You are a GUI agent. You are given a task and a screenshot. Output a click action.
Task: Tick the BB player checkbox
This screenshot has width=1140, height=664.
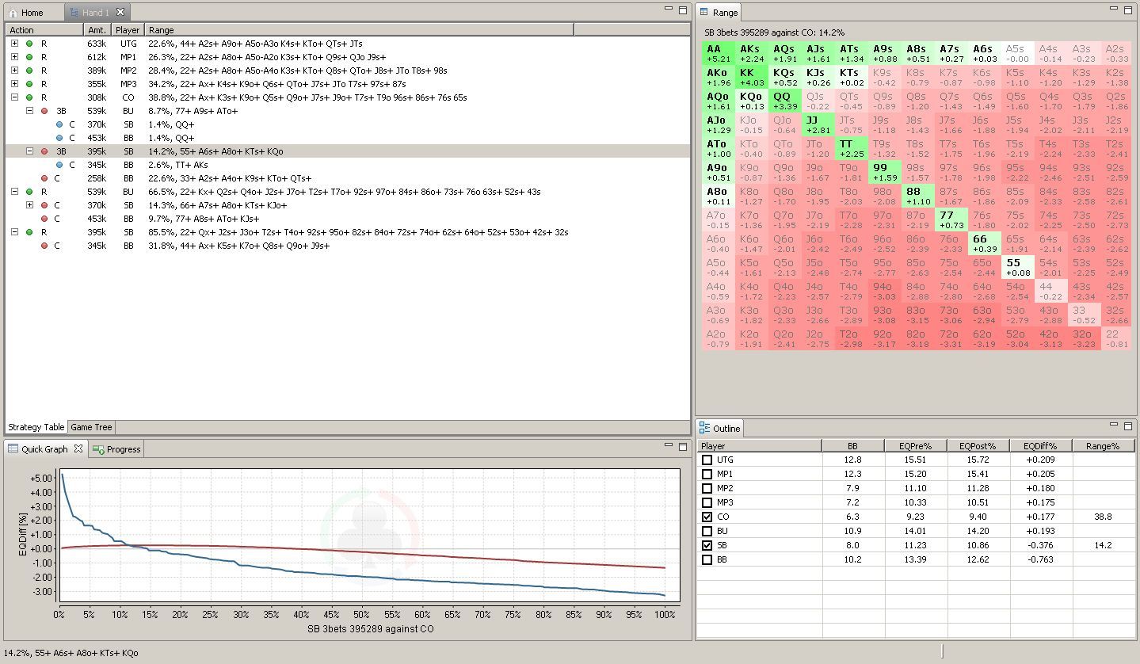point(707,559)
